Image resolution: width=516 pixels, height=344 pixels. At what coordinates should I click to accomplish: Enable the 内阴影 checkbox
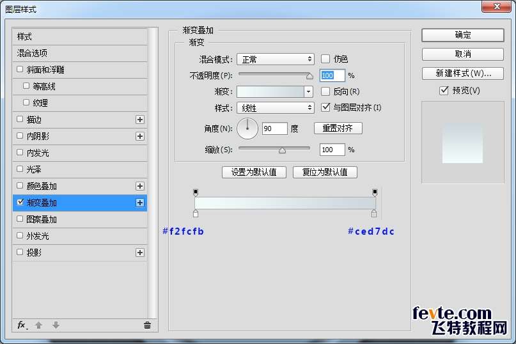point(20,136)
